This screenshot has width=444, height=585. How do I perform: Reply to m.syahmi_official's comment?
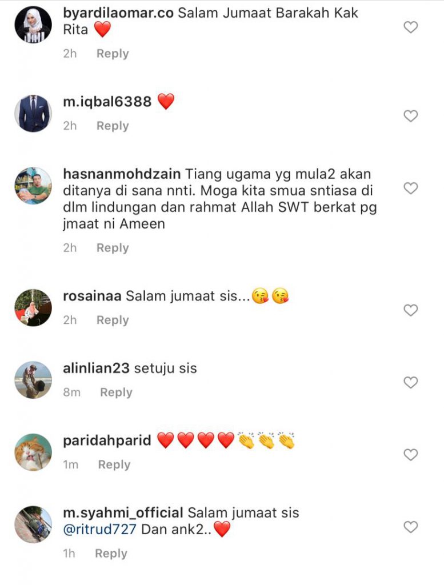click(x=111, y=554)
